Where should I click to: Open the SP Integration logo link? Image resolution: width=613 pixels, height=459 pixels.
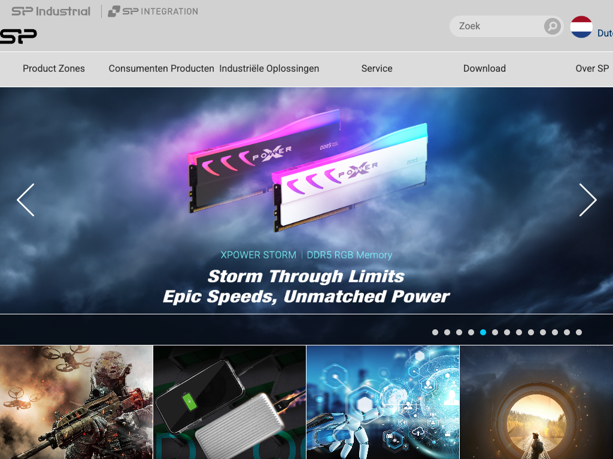(x=153, y=11)
